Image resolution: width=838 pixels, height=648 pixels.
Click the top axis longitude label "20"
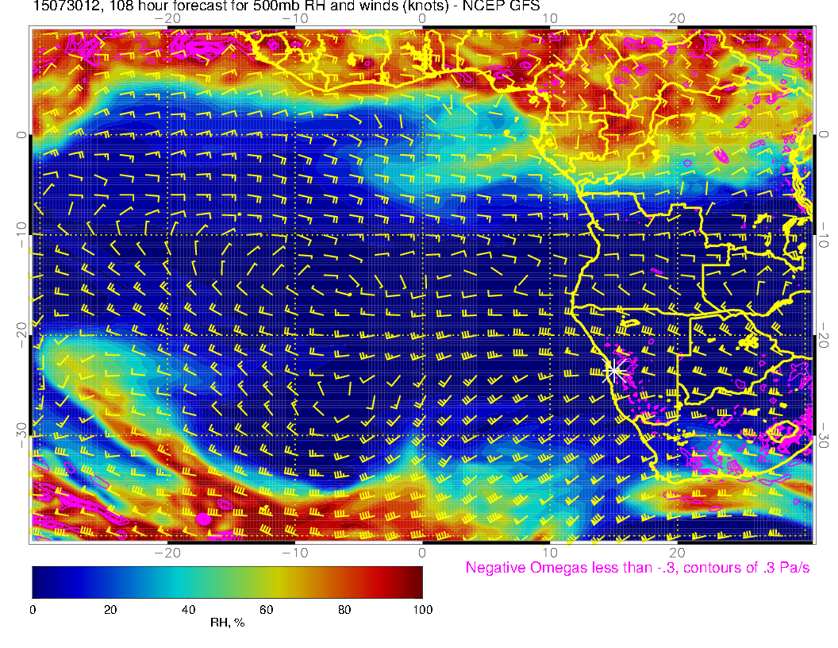click(x=676, y=17)
